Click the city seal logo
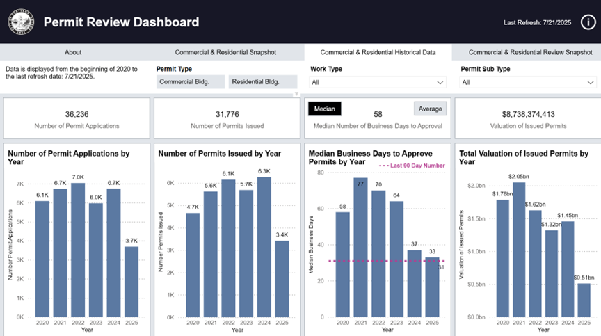The image size is (601, 336). [x=21, y=22]
